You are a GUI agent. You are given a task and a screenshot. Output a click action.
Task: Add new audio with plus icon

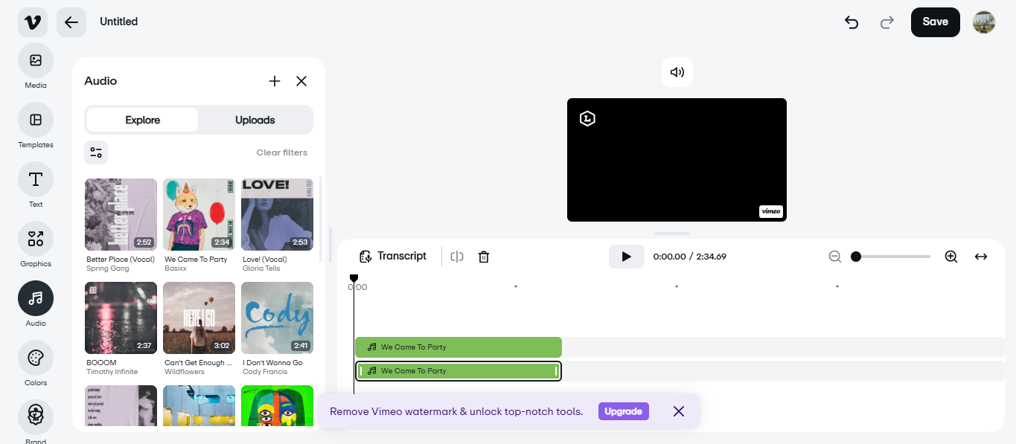coord(275,81)
